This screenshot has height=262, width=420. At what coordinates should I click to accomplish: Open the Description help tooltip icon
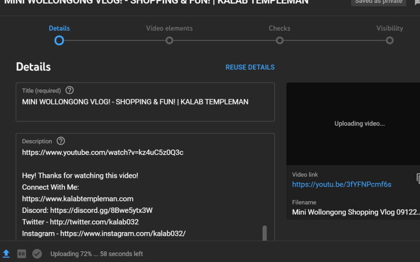(60, 141)
